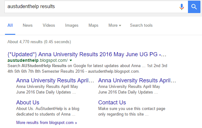Image resolution: width=202 pixels, height=128 pixels.
Task: Visit the About Us sitelink
Action: pyautogui.click(x=28, y=103)
